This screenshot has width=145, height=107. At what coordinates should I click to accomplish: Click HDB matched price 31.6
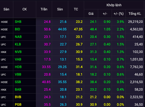pyautogui.click(x=93, y=67)
